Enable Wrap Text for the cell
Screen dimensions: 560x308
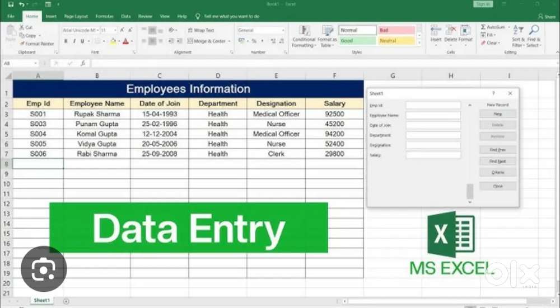pos(201,30)
